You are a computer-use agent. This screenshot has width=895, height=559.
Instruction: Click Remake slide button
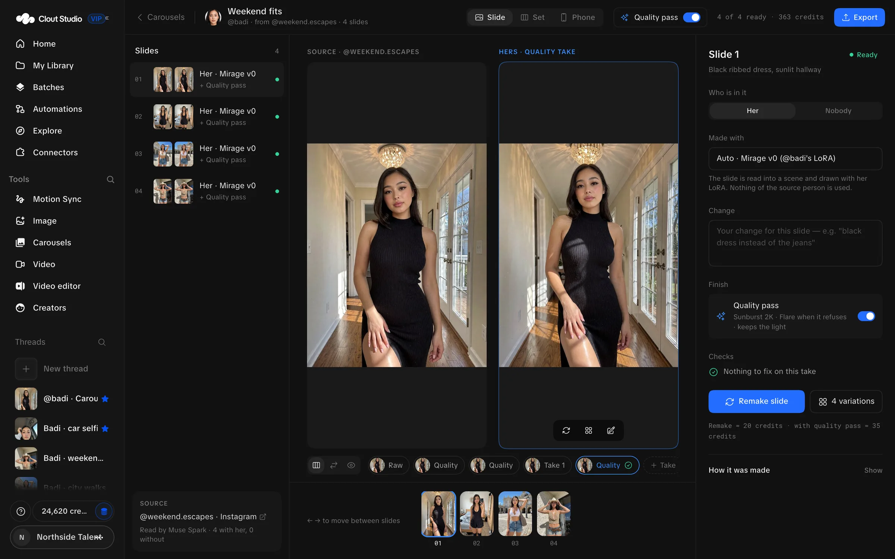[x=756, y=401]
